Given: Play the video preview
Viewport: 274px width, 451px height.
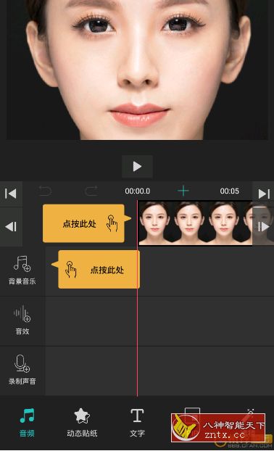Looking at the screenshot, I should pyautogui.click(x=137, y=166).
